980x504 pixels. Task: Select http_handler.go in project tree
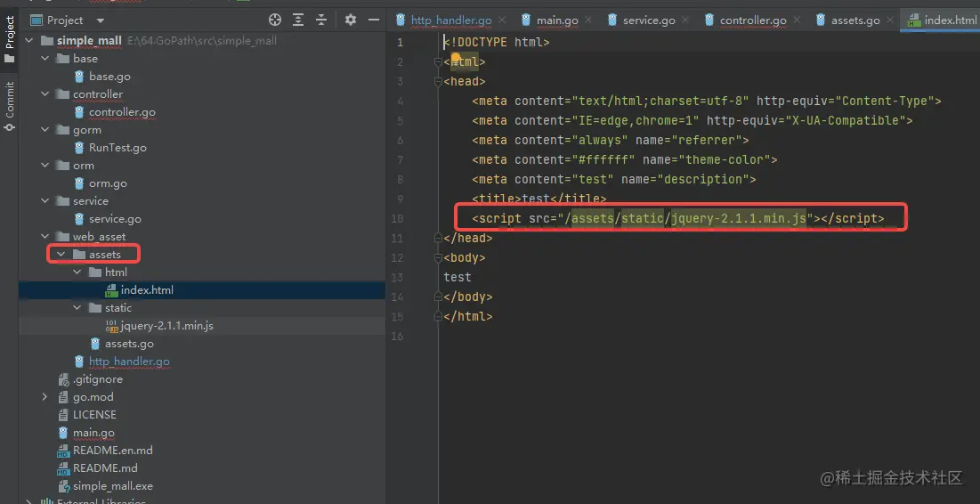[x=129, y=362]
